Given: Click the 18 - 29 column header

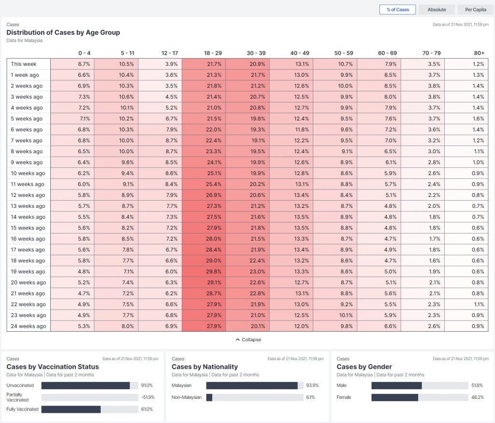Looking at the screenshot, I should pos(212,53).
